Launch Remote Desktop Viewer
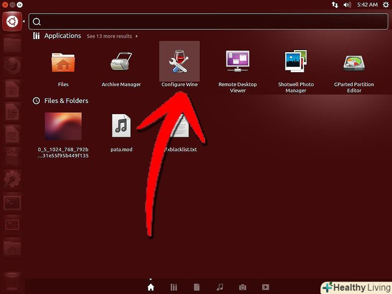 coord(237,61)
